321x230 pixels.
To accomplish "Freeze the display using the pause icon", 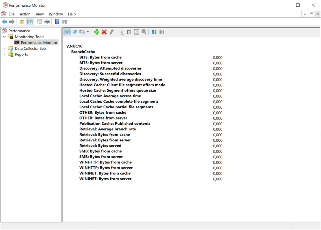I will (x=154, y=32).
